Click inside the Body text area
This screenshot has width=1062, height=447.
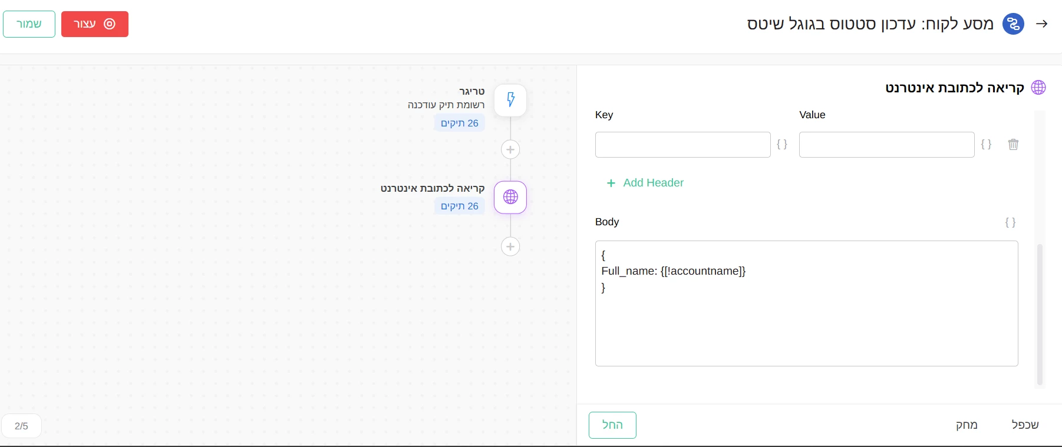pyautogui.click(x=806, y=323)
